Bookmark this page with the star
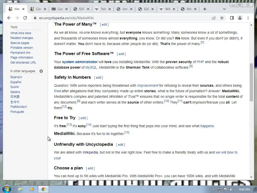 pyautogui.click(x=222, y=18)
